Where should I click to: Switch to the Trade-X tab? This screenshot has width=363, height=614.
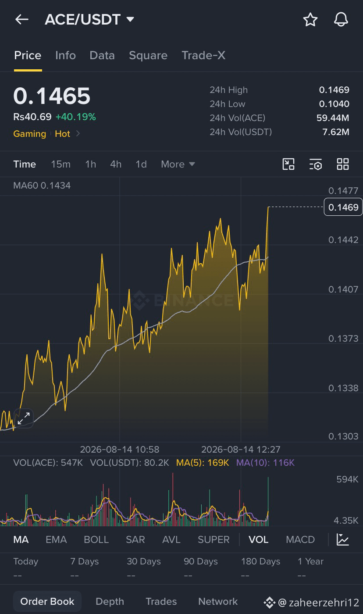(203, 56)
